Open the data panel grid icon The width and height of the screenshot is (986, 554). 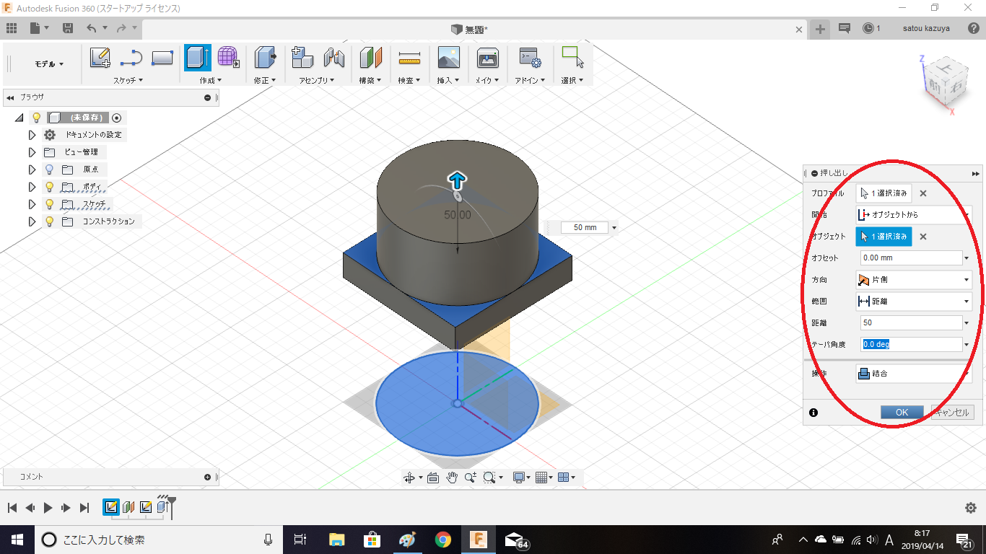[12, 28]
